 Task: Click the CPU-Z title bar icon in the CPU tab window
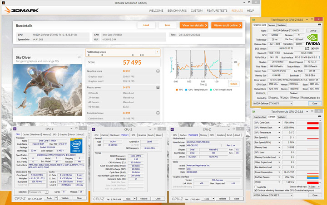(x=15, y=129)
